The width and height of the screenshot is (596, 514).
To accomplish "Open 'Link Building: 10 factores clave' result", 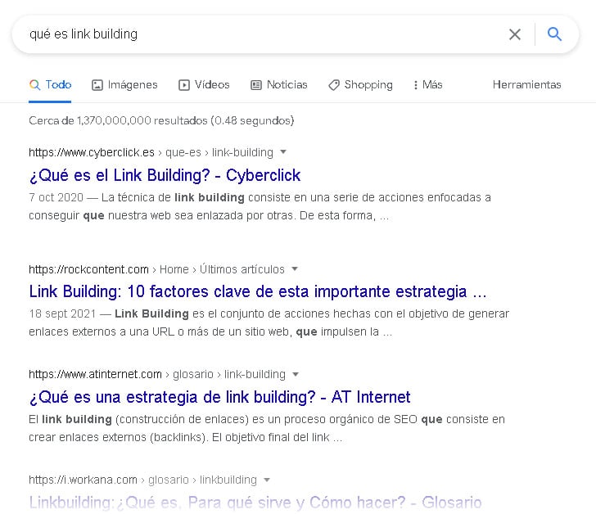I will (x=258, y=291).
